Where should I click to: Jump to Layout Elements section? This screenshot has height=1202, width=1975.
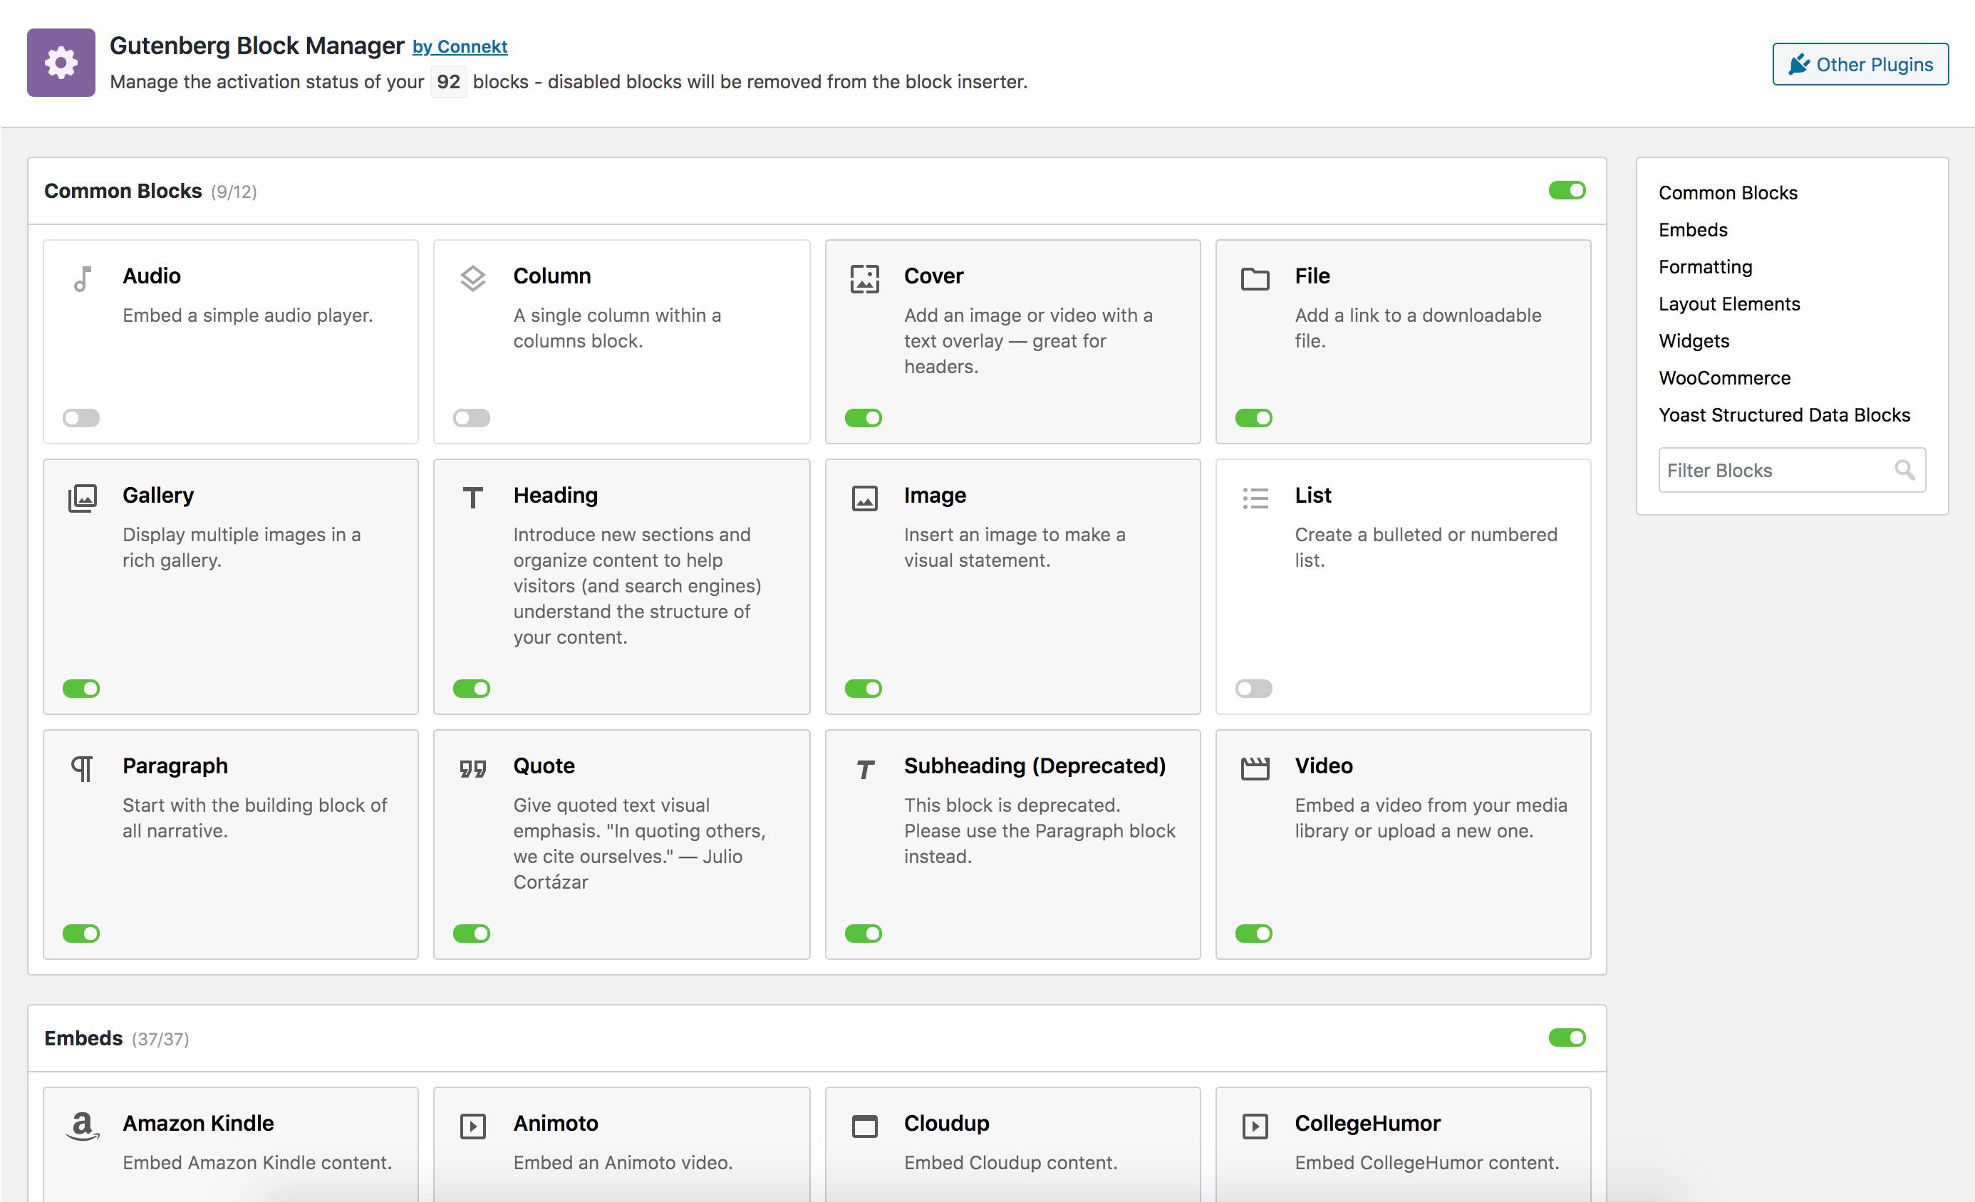click(x=1729, y=304)
